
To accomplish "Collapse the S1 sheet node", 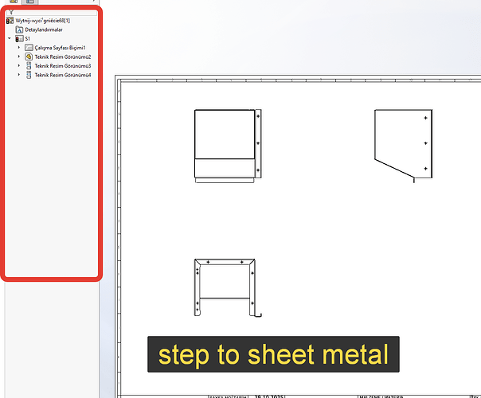I will tap(8, 38).
